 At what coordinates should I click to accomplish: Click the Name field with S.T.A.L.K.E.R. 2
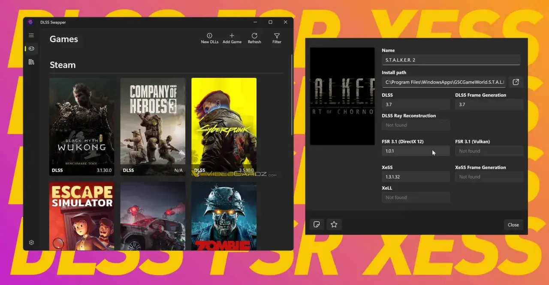451,60
